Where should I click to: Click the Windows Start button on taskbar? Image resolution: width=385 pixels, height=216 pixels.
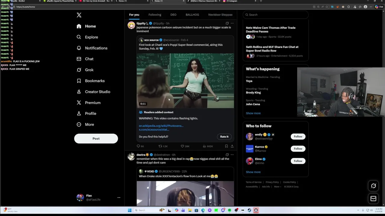pos(130,210)
